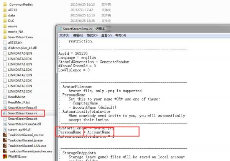Select the LINKDATA0.BIN file icon
This screenshot has height=161, width=230.
5,53
